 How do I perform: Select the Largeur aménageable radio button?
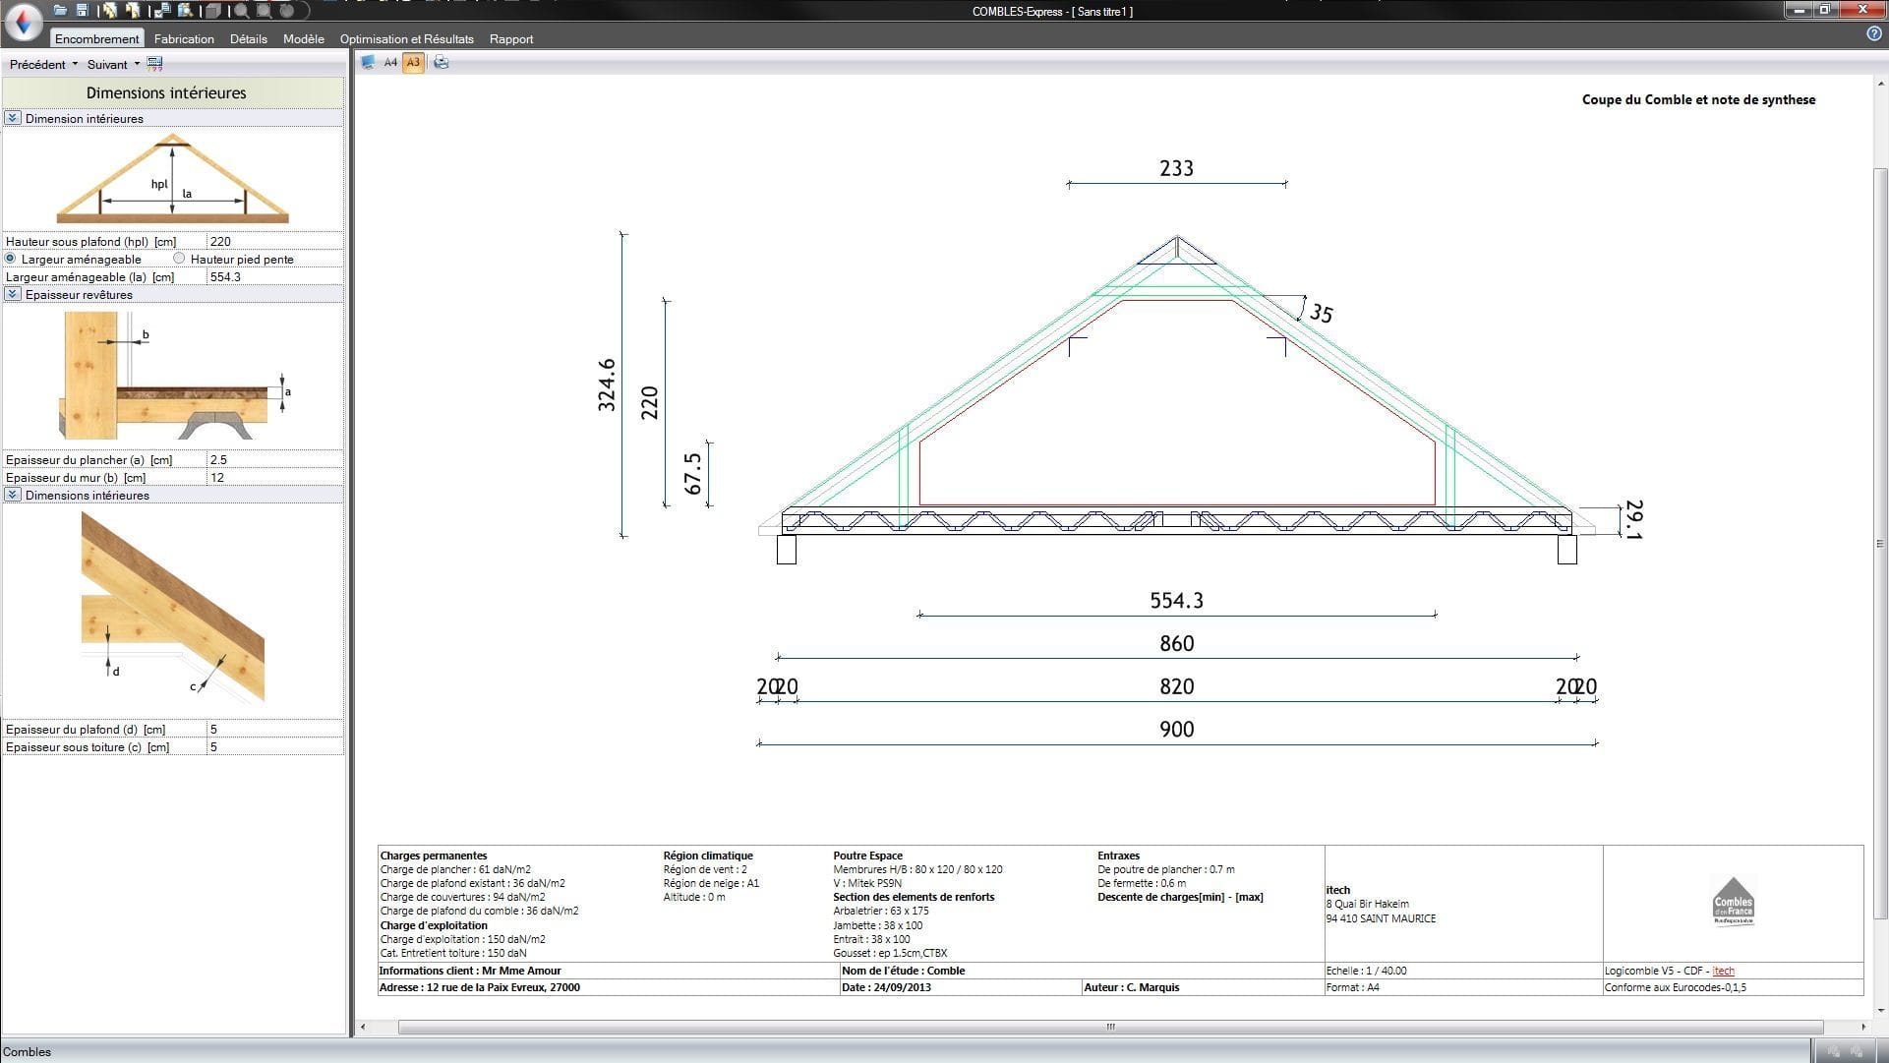click(x=11, y=259)
